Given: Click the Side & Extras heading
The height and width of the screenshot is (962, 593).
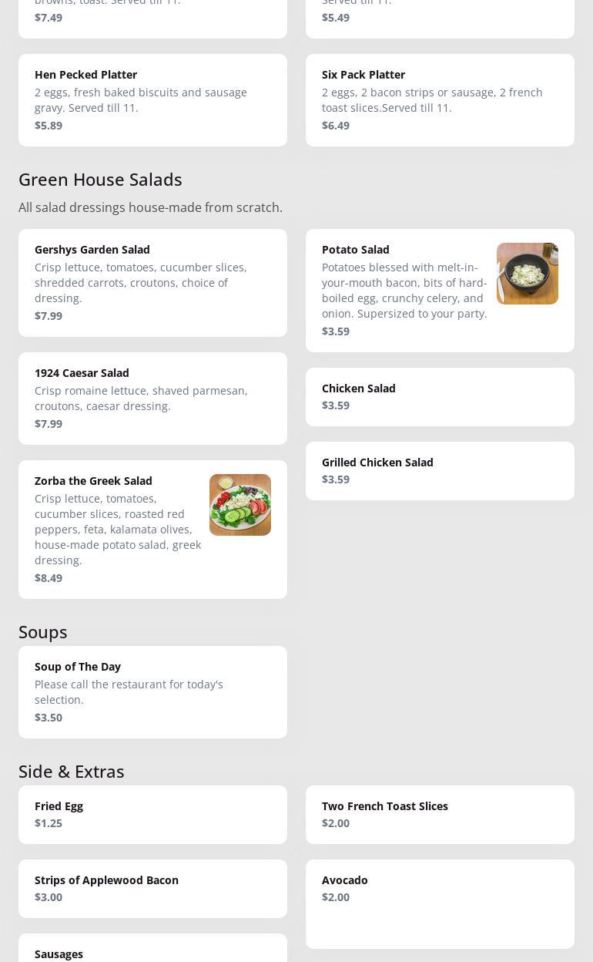Looking at the screenshot, I should 72,772.
